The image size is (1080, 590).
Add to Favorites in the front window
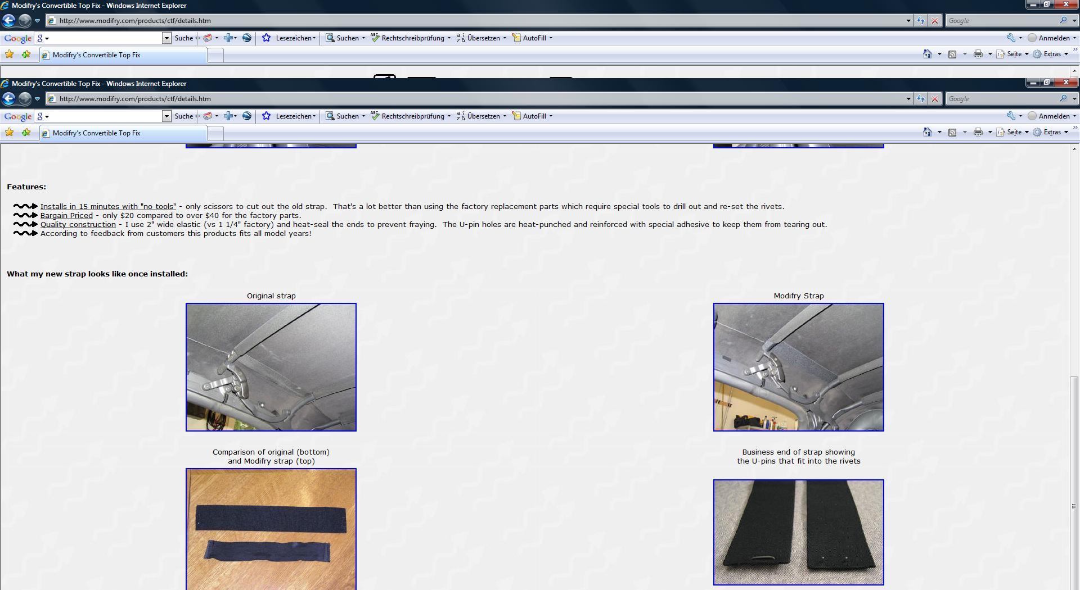pyautogui.click(x=26, y=133)
